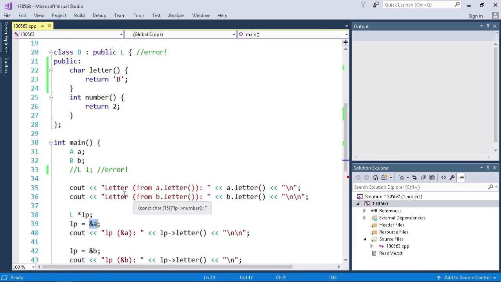This screenshot has width=501, height=282.
Task: Click the Show All Files icon
Action: pos(432,177)
